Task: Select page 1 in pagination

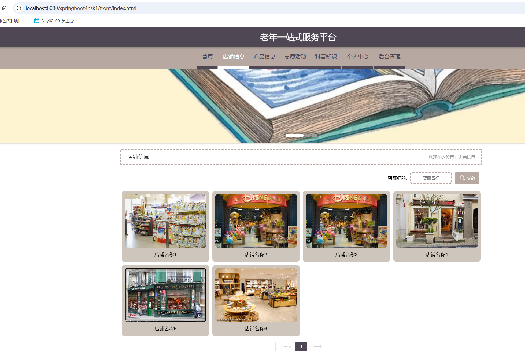Action: (301, 346)
